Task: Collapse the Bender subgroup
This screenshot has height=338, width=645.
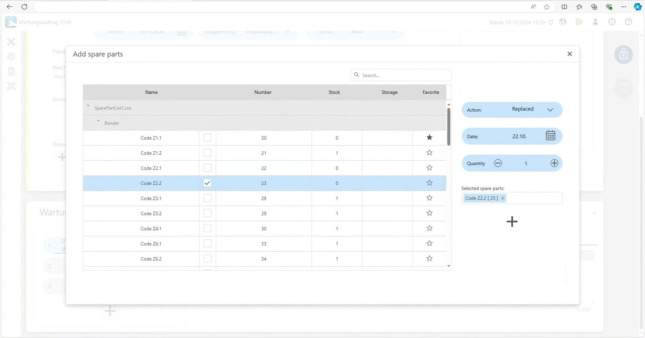Action: pyautogui.click(x=98, y=121)
